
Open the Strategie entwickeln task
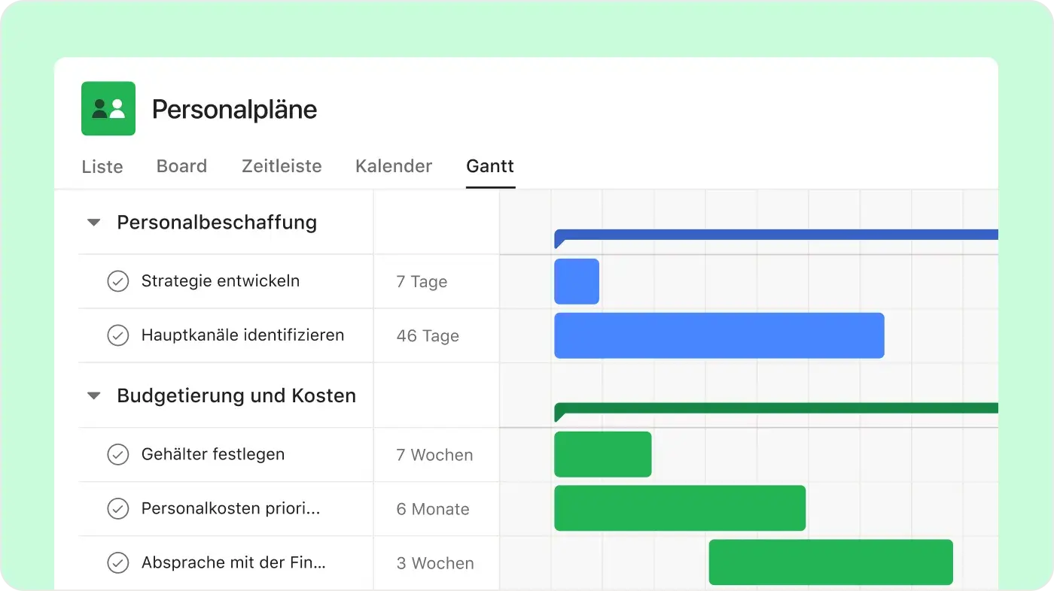point(221,281)
